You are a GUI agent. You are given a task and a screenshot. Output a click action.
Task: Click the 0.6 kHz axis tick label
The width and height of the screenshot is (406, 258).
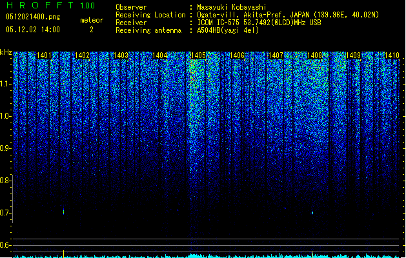[6, 245]
